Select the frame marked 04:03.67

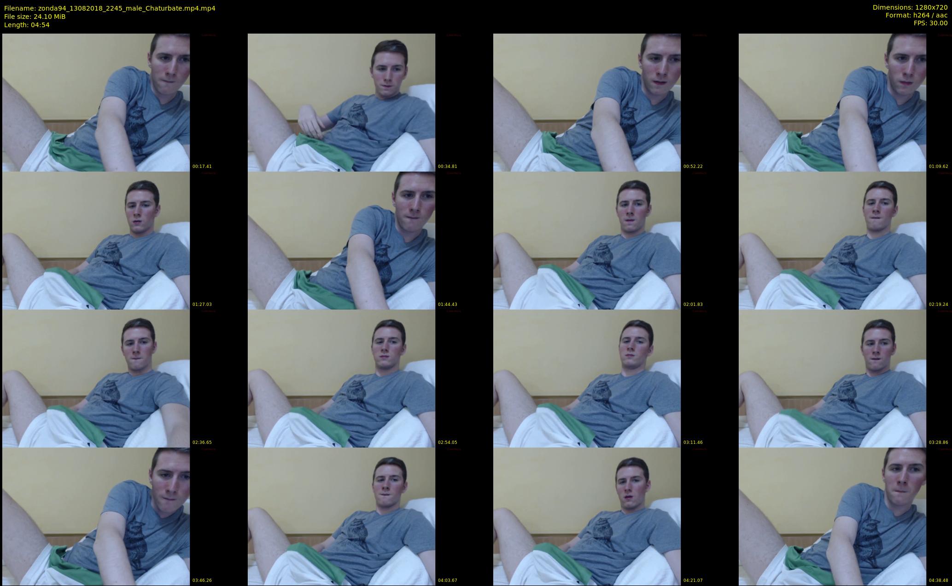point(341,516)
